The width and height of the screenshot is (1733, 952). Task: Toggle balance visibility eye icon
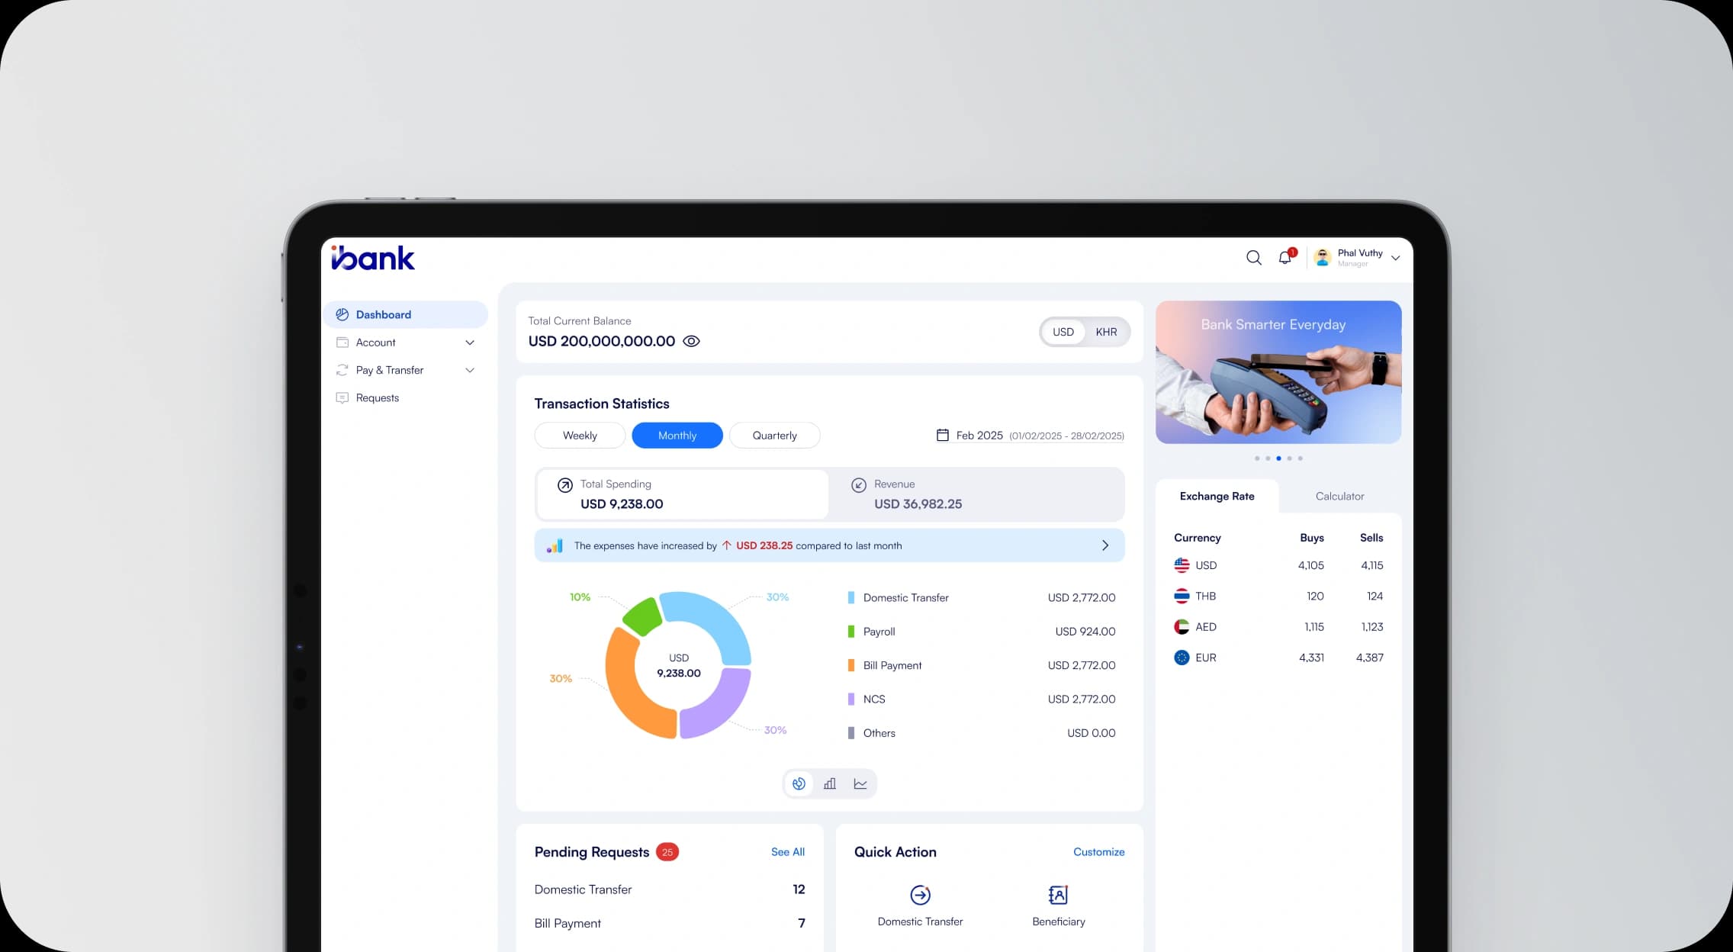point(691,341)
